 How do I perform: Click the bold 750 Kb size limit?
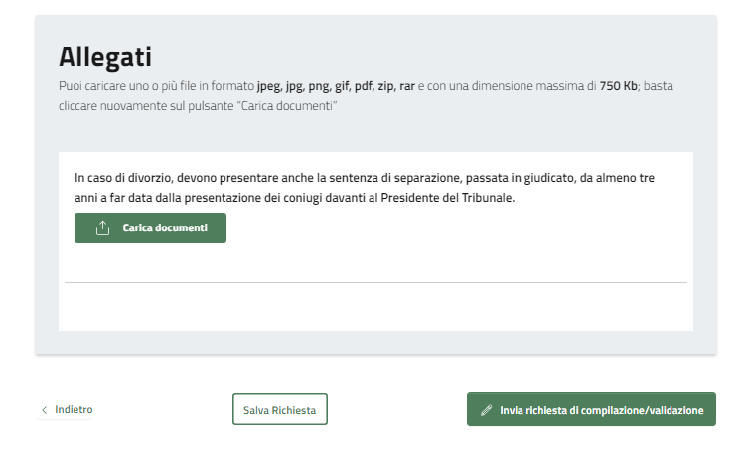(x=618, y=87)
